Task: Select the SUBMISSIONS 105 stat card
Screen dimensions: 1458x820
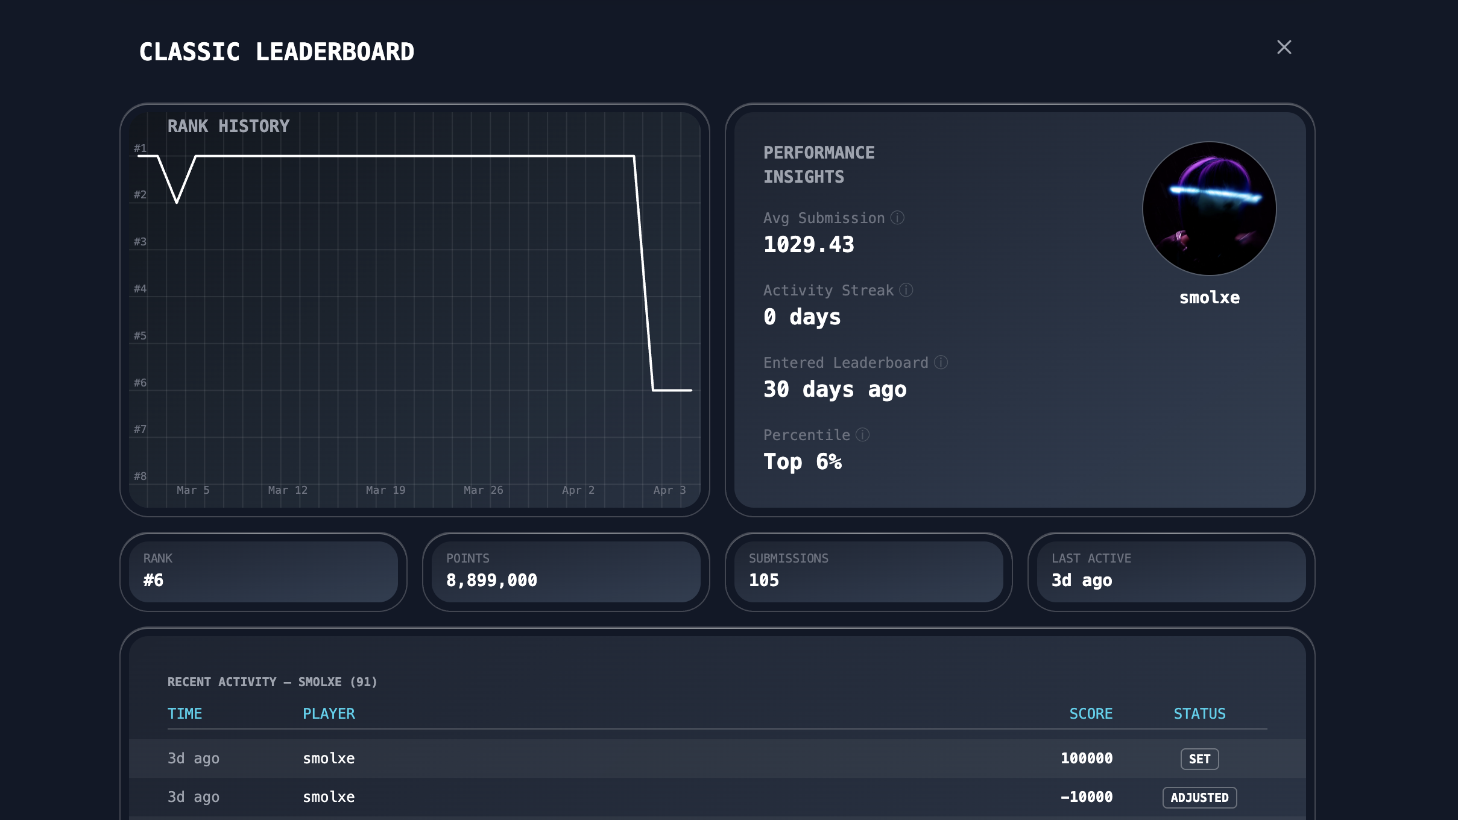Action: click(868, 572)
